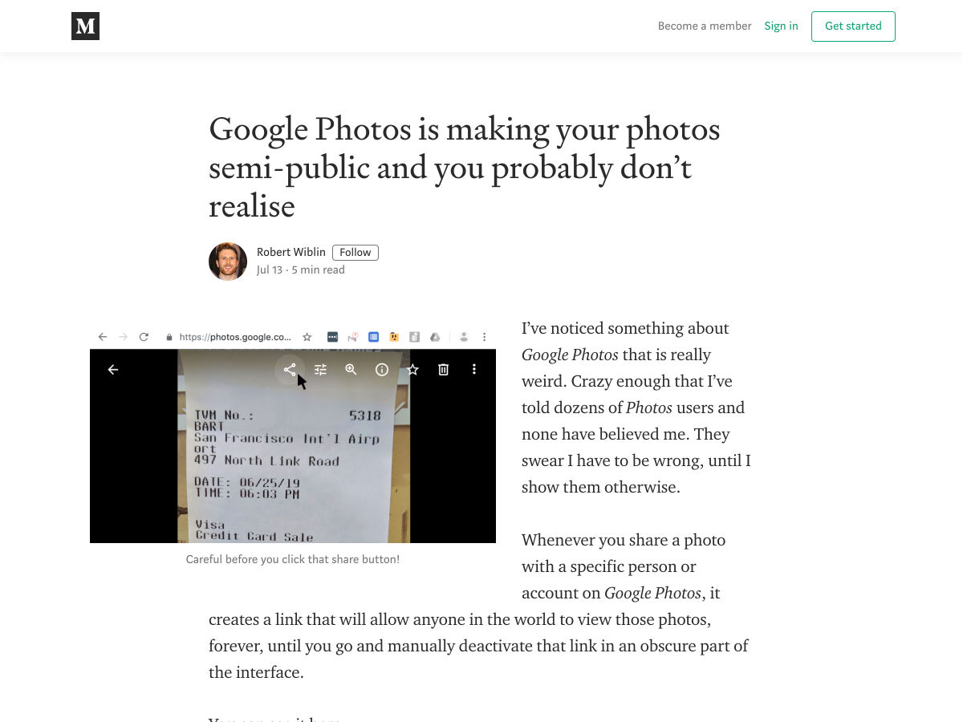
Task: Open Robert Wiblin's author name link
Action: pos(291,252)
